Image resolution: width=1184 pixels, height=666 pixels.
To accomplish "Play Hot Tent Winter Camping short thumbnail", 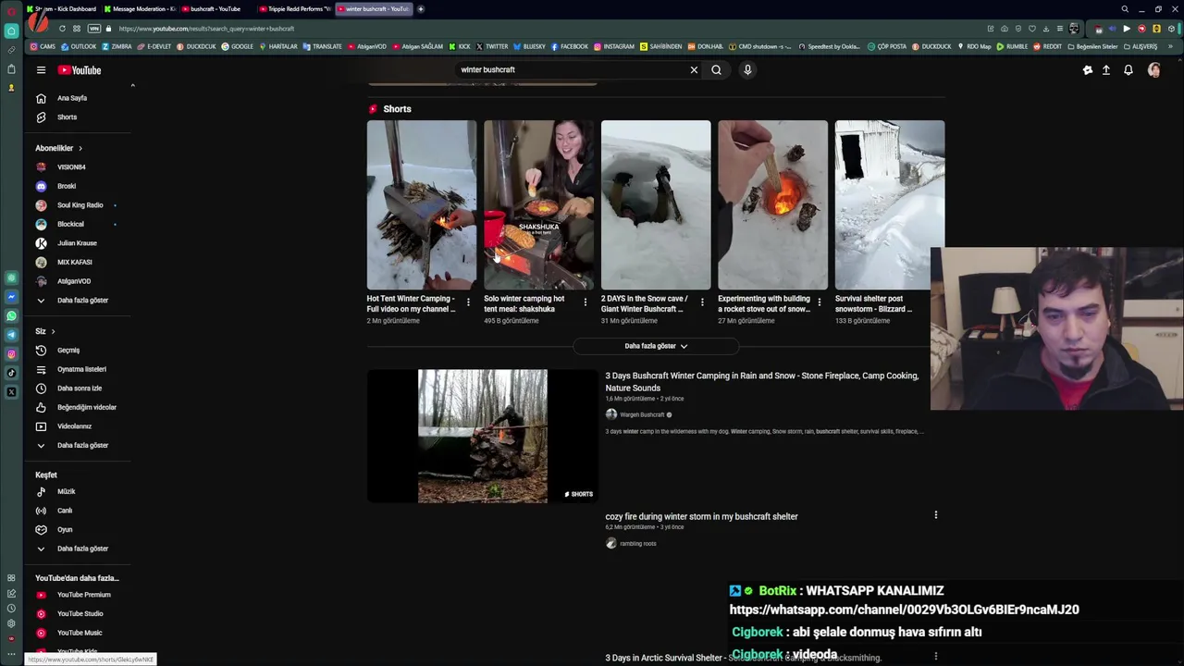I will pyautogui.click(x=422, y=204).
